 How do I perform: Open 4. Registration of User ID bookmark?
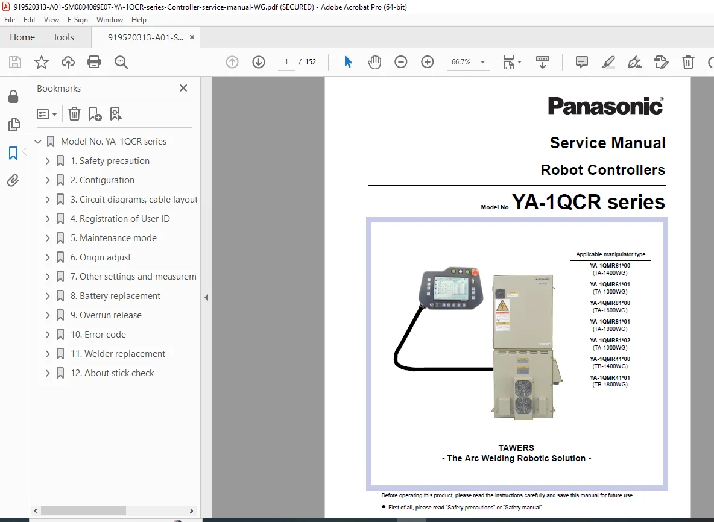(x=120, y=219)
